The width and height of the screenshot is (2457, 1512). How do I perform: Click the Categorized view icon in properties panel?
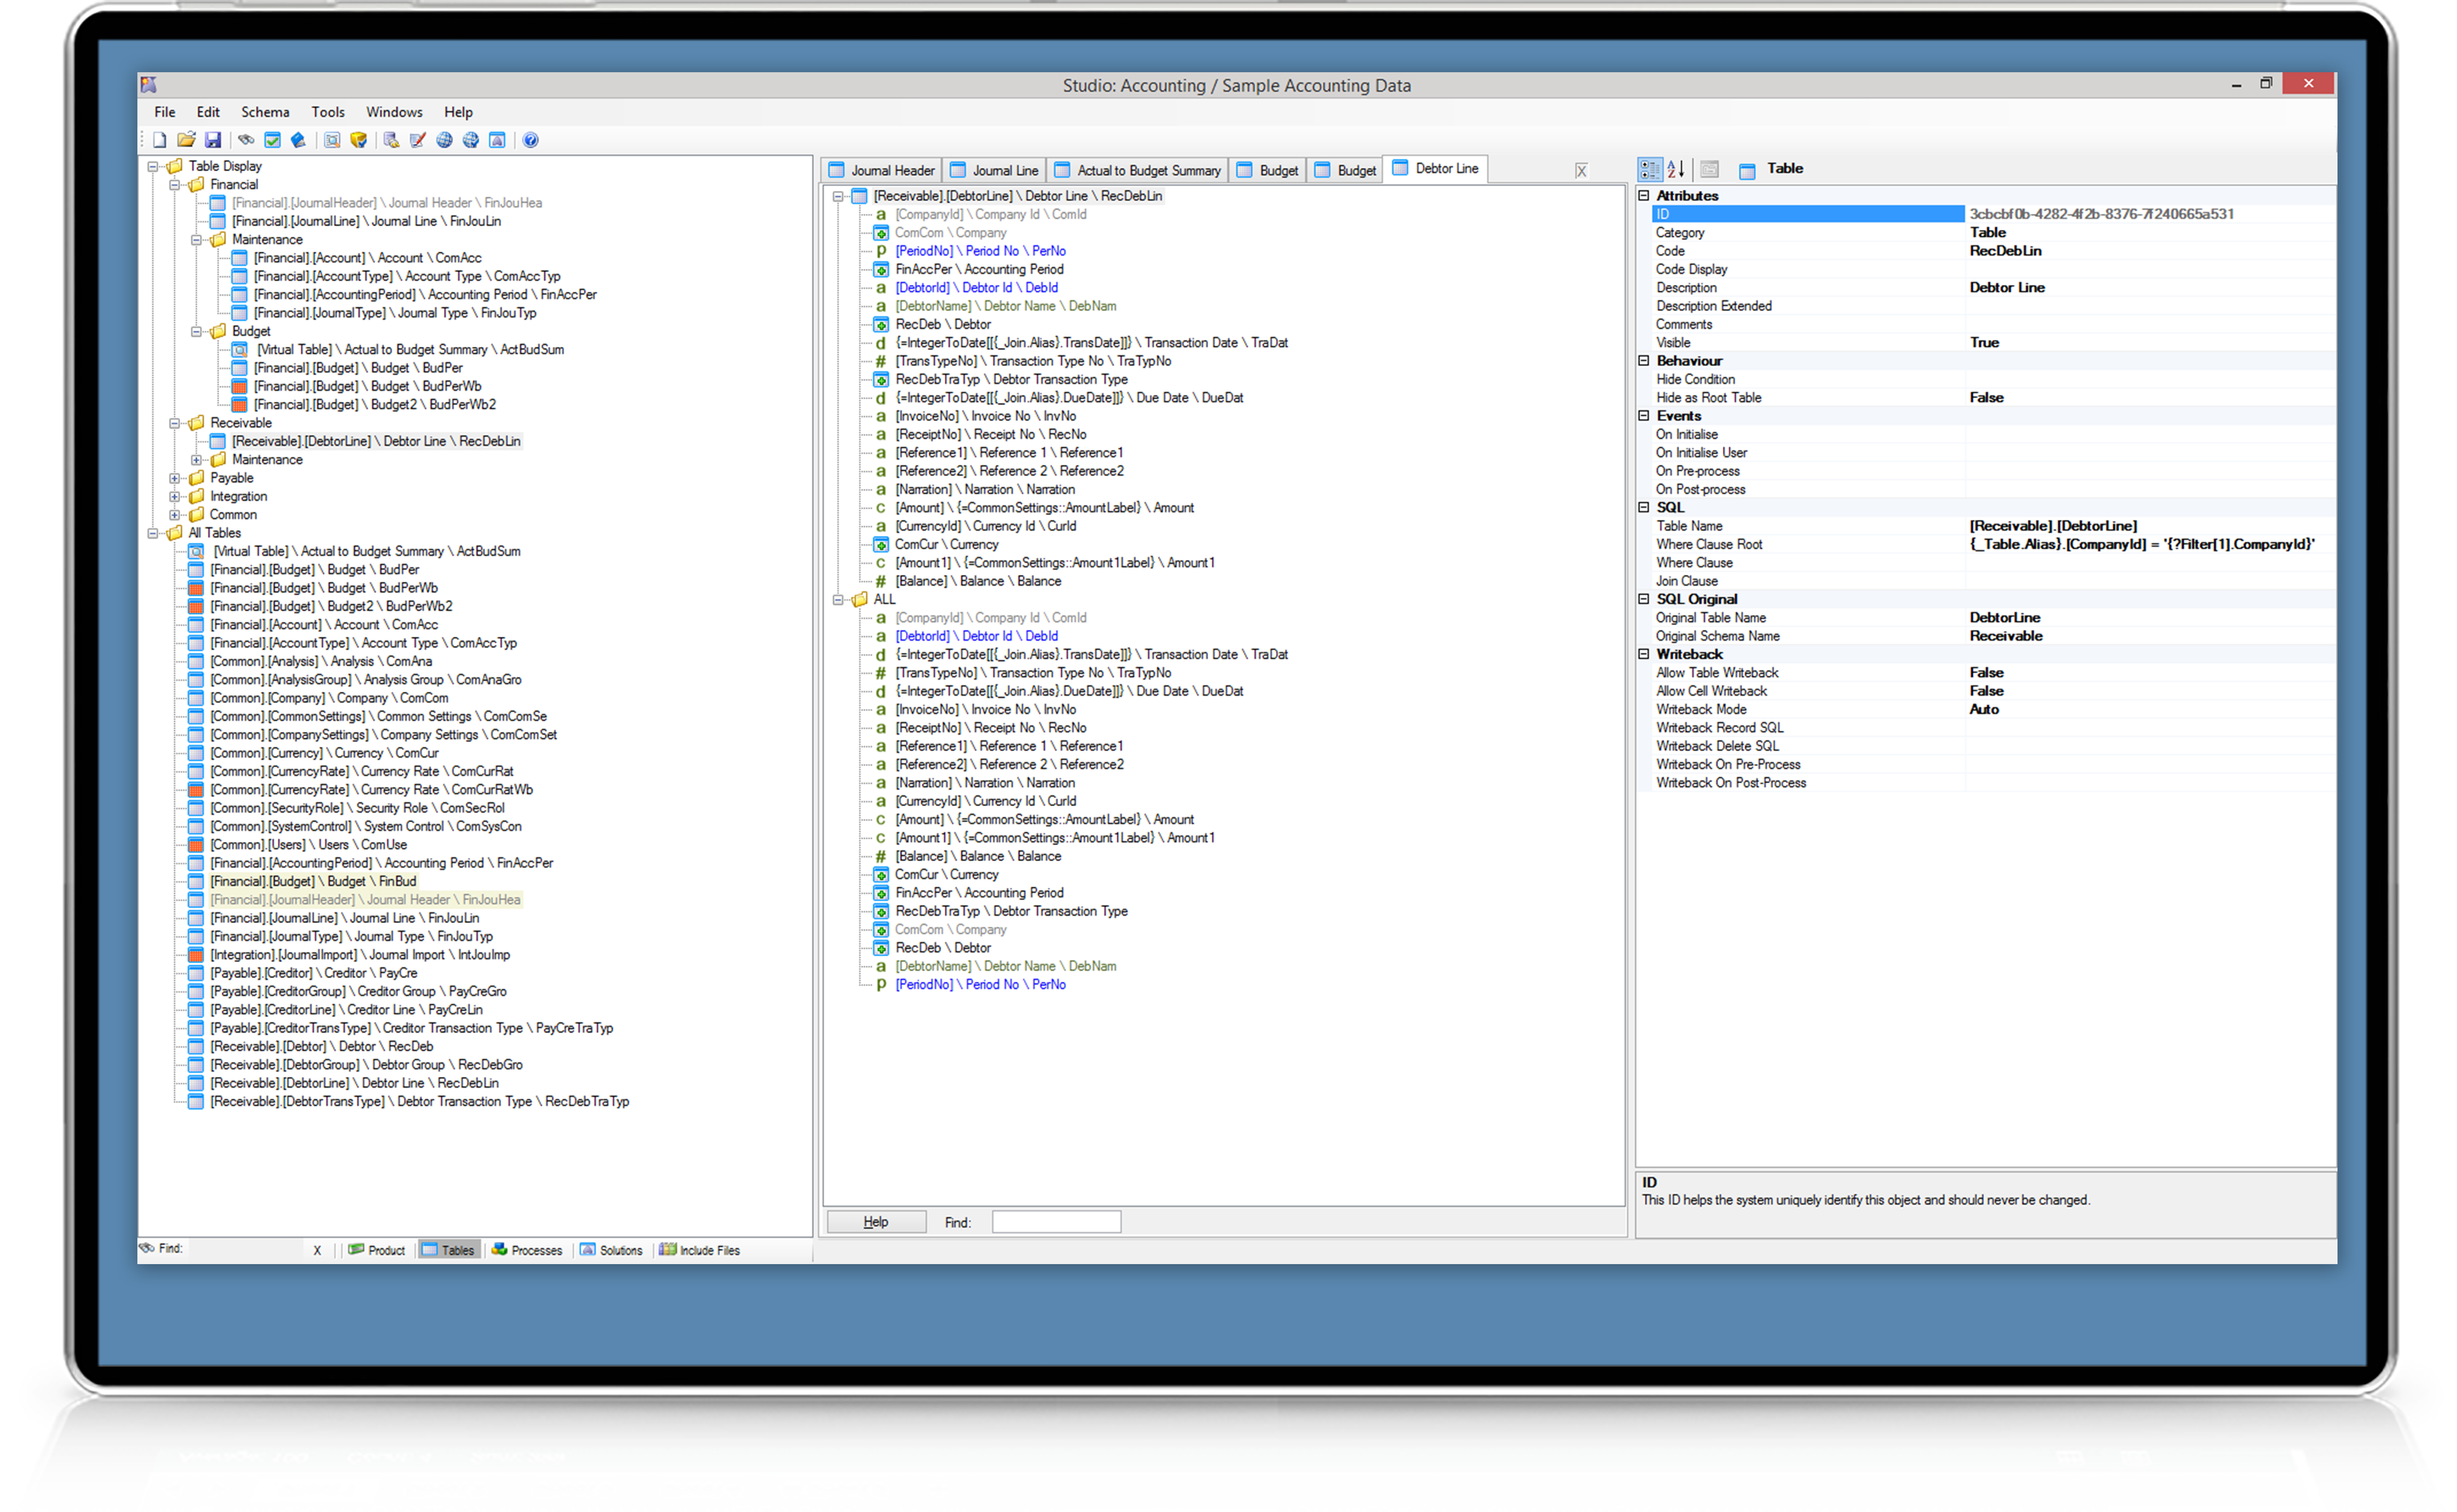(1649, 169)
